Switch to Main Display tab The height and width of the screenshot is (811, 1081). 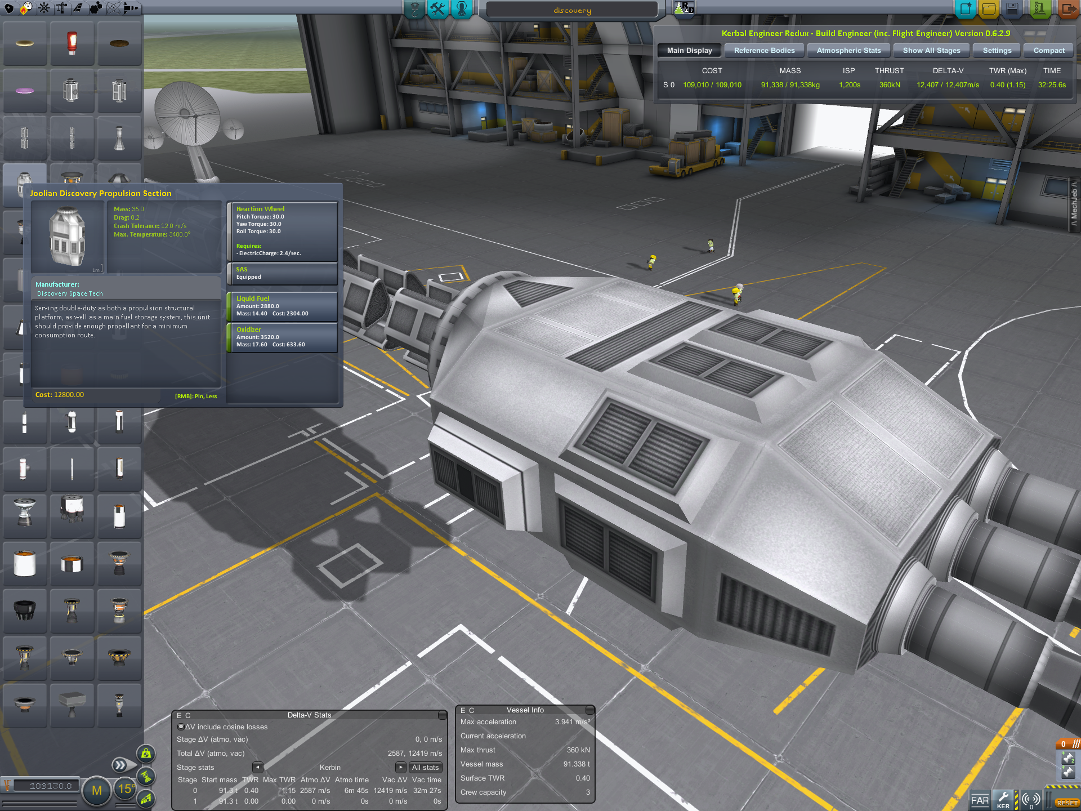coord(689,51)
